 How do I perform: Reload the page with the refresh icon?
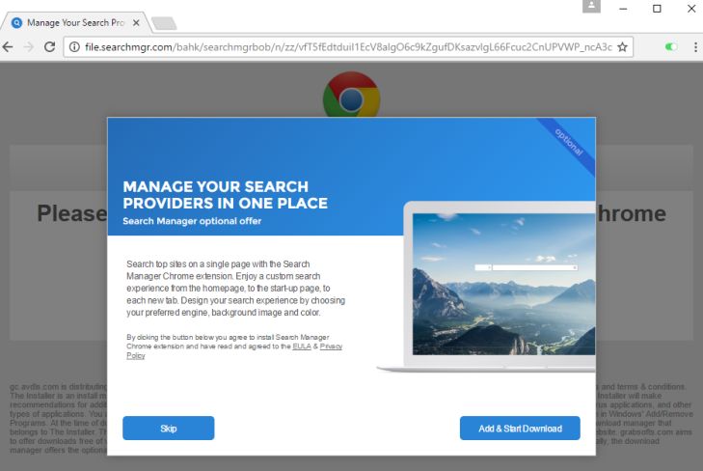[x=50, y=46]
